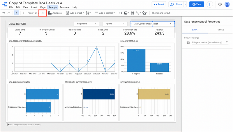The image size is (233, 132).
Task: Expand the Responsible filter dropdown
Action: click(x=87, y=24)
